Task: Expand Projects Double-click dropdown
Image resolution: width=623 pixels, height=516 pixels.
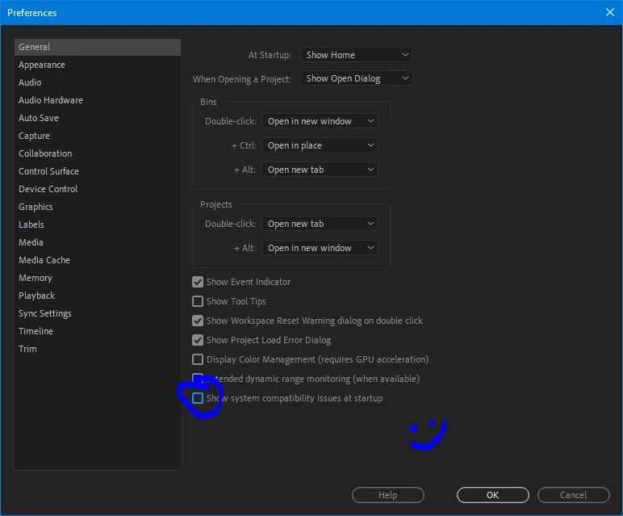Action: [320, 224]
